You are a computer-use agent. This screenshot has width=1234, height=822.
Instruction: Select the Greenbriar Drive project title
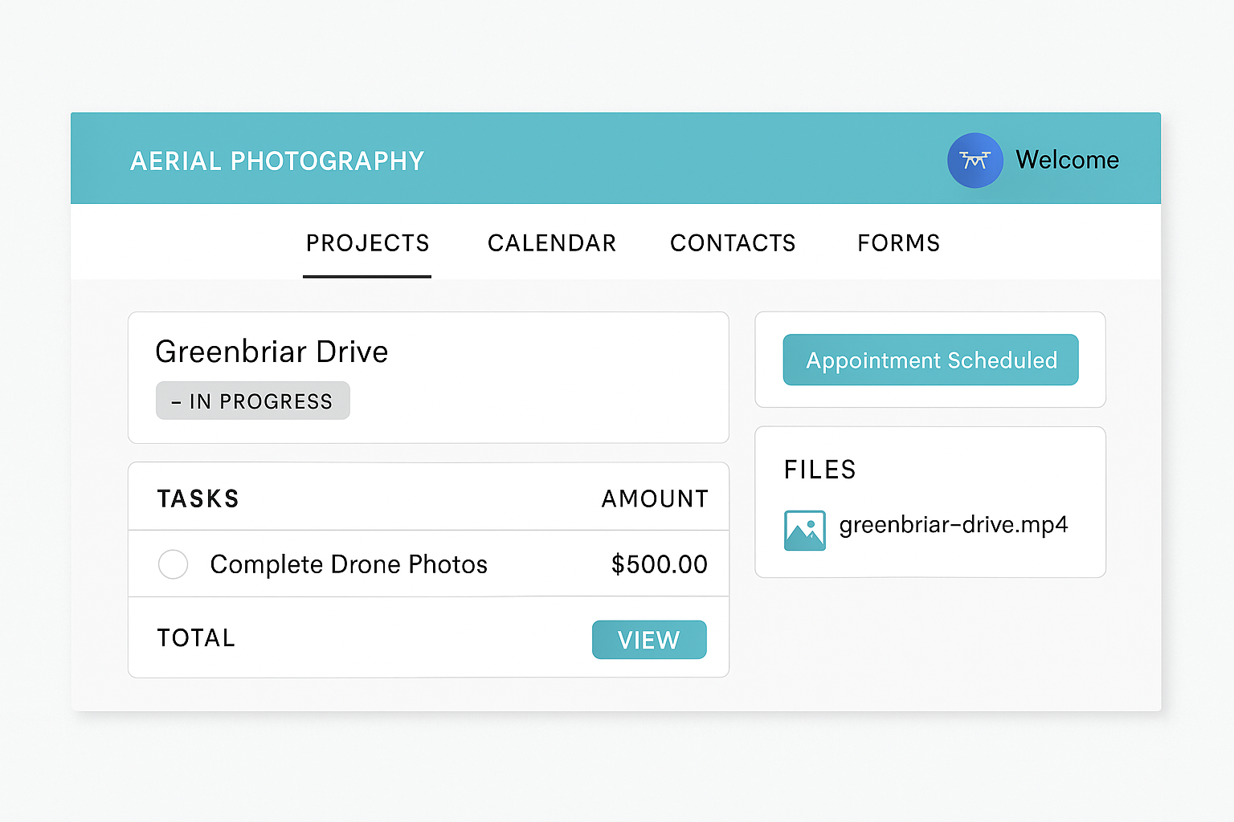tap(272, 352)
